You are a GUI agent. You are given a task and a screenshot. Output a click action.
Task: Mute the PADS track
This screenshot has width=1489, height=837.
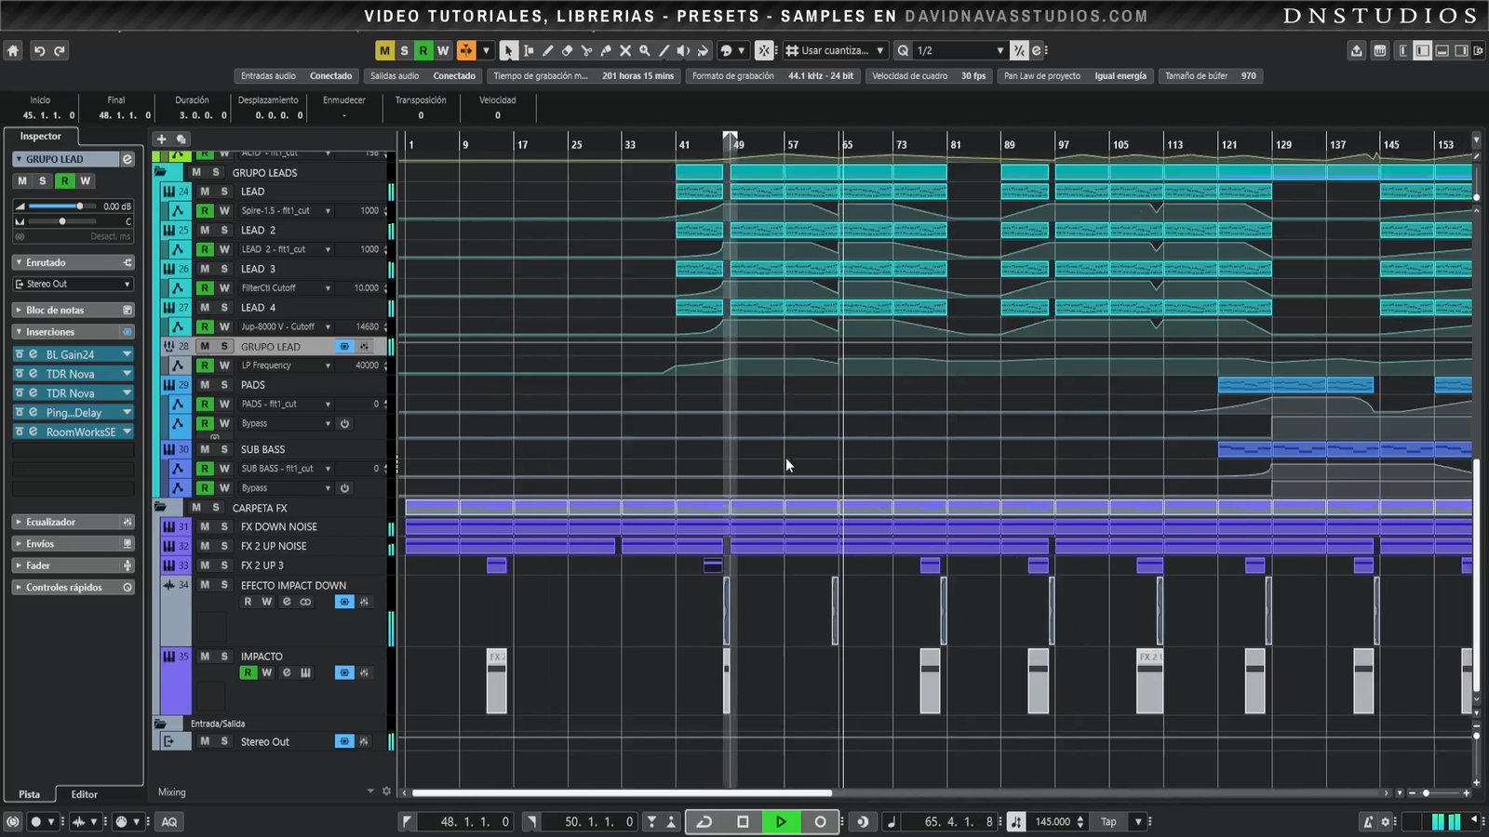coord(205,385)
